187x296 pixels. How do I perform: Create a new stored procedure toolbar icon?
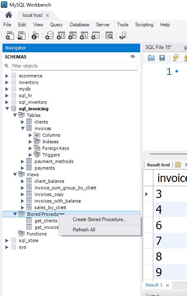[84, 35]
